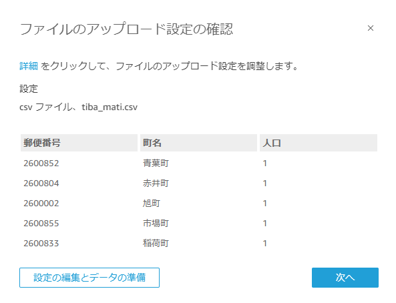Click postal code cell 2600855
Viewport: 396px width, 303px height.
click(x=41, y=223)
